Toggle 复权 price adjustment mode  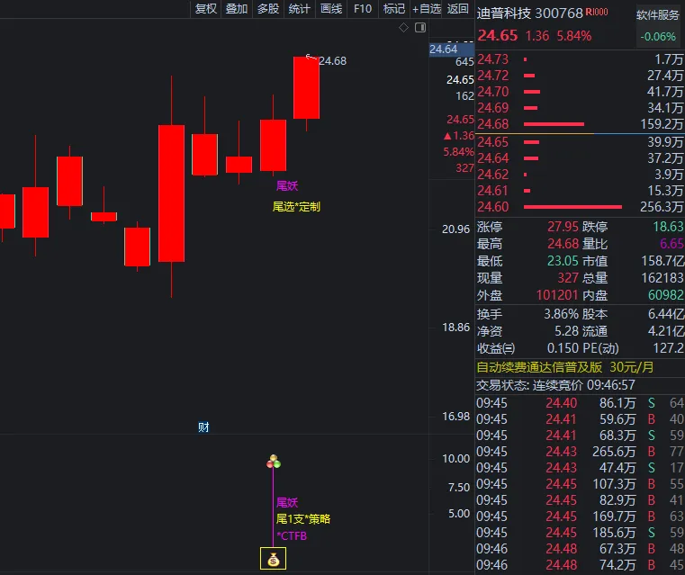point(206,9)
